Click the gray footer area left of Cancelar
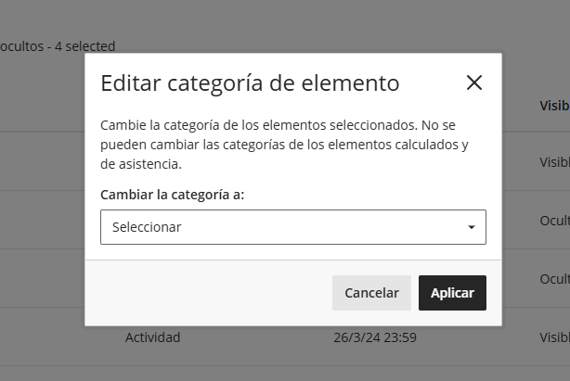Image resolution: width=570 pixels, height=381 pixels. [x=209, y=293]
